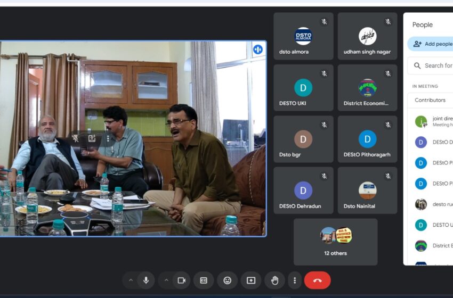Click the red Leave call button

[x=317, y=280]
